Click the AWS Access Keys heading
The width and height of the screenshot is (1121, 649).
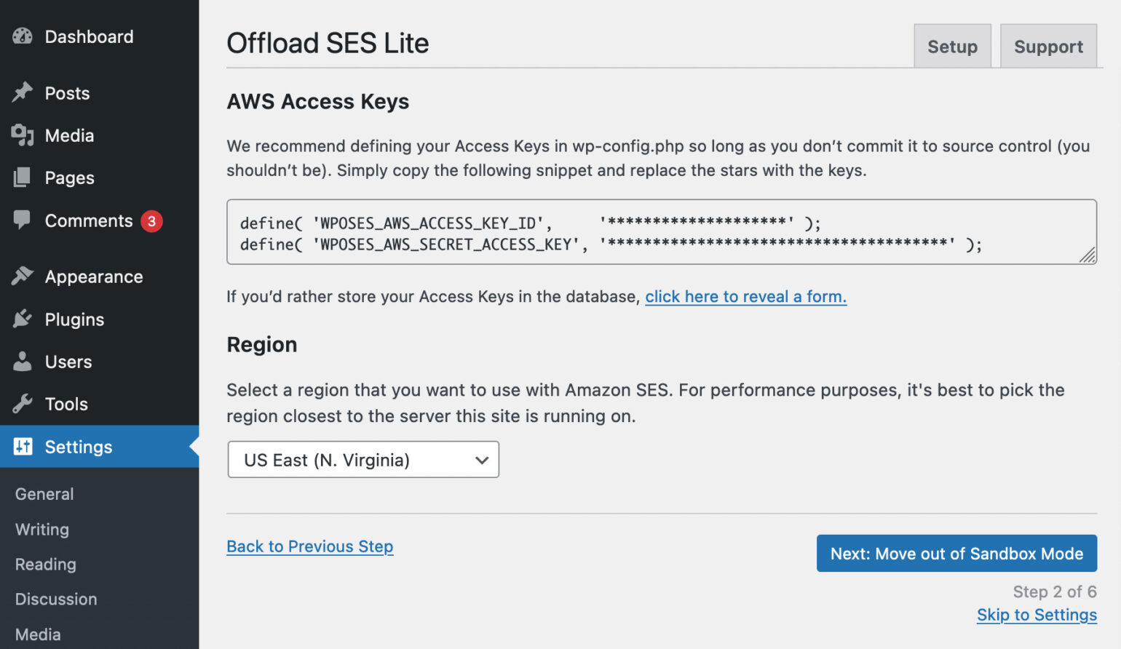[318, 102]
